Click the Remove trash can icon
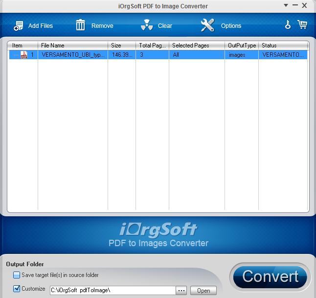Image resolution: width=316 pixels, height=298 pixels. click(x=80, y=25)
